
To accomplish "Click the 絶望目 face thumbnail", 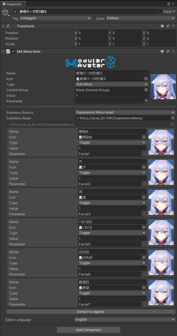I will coord(161,293).
